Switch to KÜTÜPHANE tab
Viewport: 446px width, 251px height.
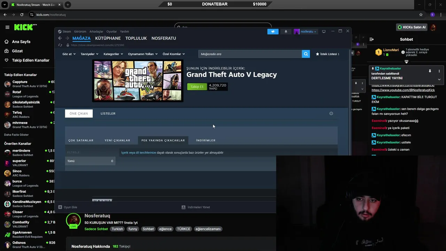click(x=108, y=38)
